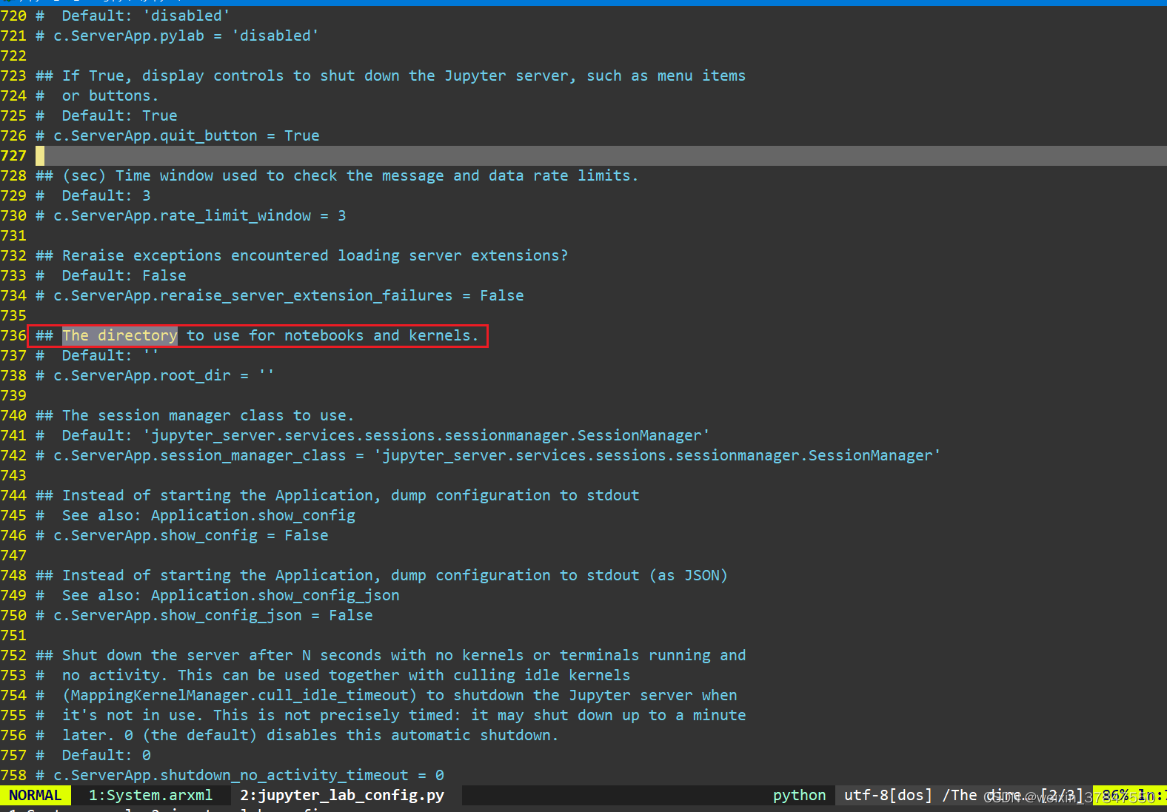
Task: Click c.ServerApp.show_config = False line
Action: 182,535
